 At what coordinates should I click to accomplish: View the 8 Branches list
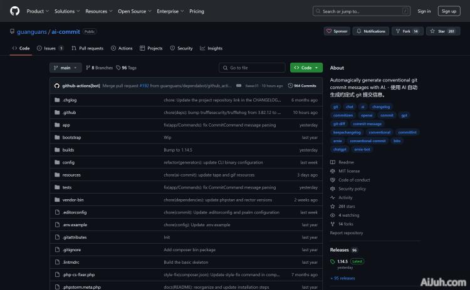[99, 68]
